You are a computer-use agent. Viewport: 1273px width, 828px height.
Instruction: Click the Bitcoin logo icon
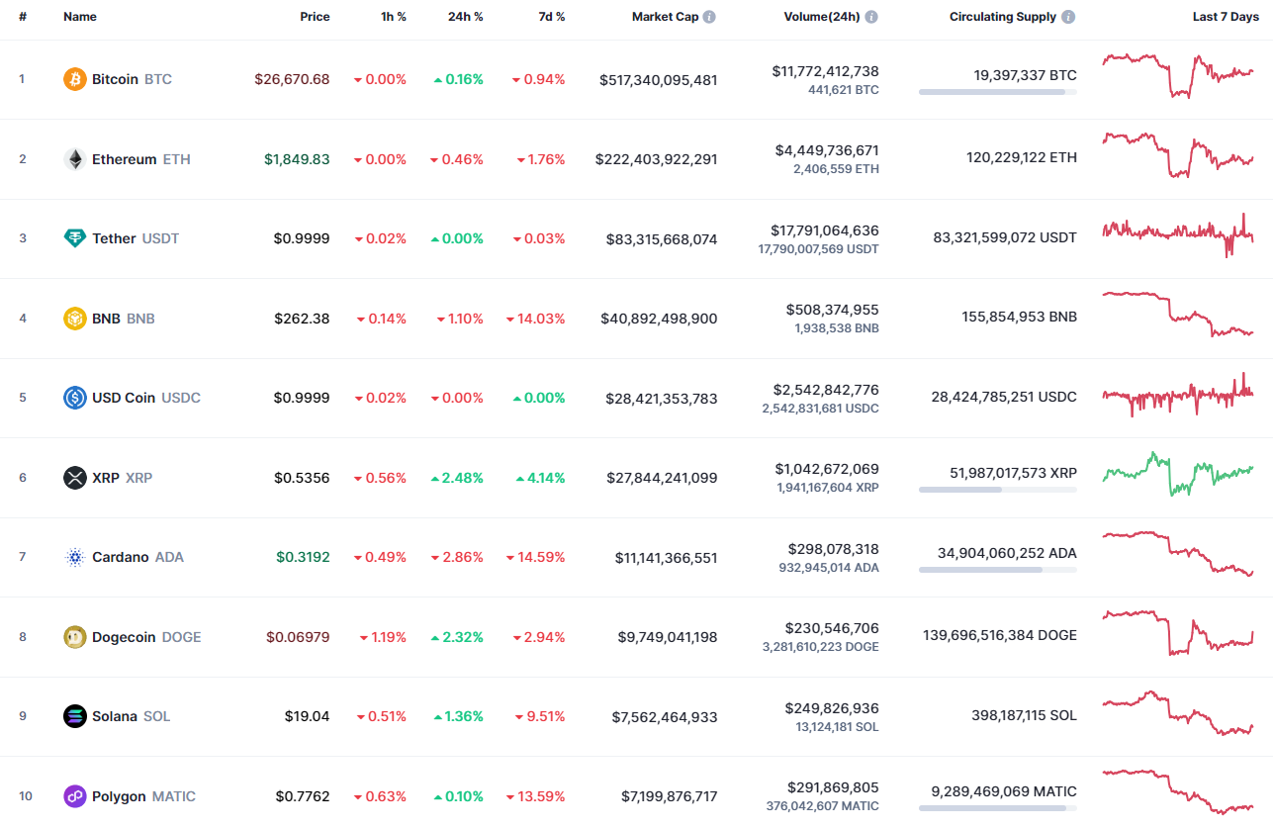74,79
